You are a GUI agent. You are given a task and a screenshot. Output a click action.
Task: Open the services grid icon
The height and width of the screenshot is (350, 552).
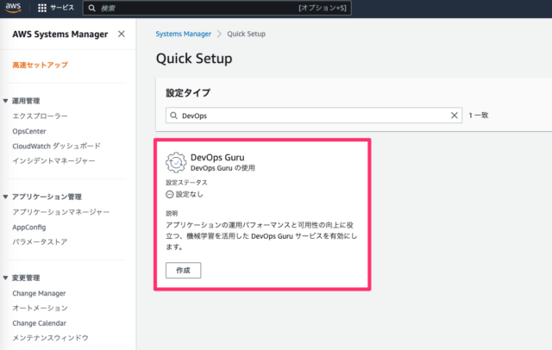(42, 8)
